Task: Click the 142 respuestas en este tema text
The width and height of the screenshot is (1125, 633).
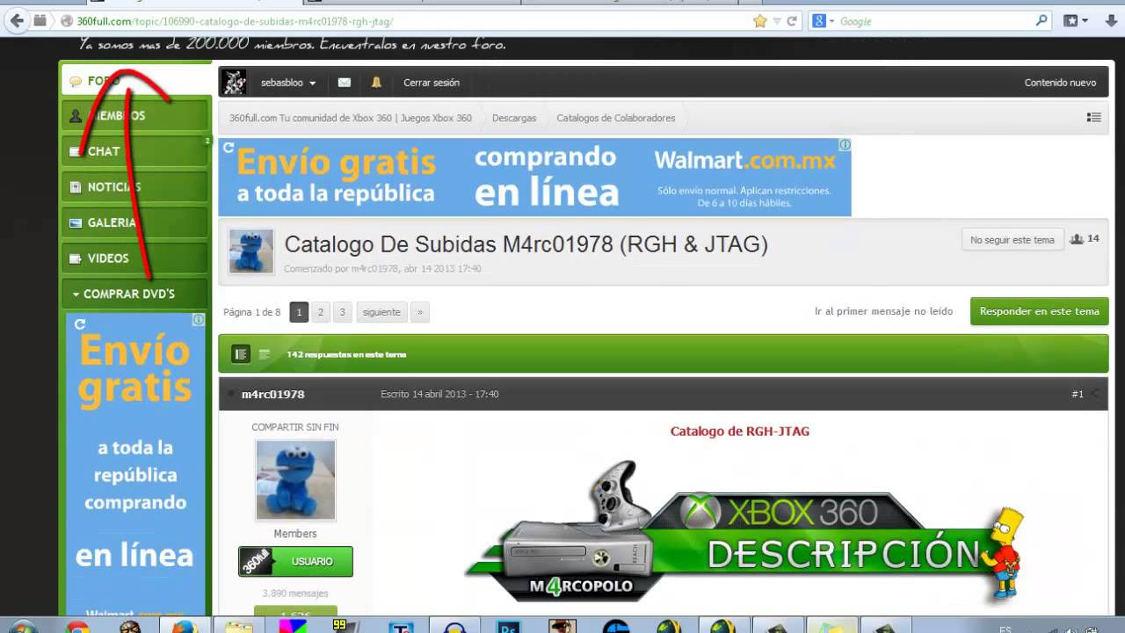Action: 346,355
